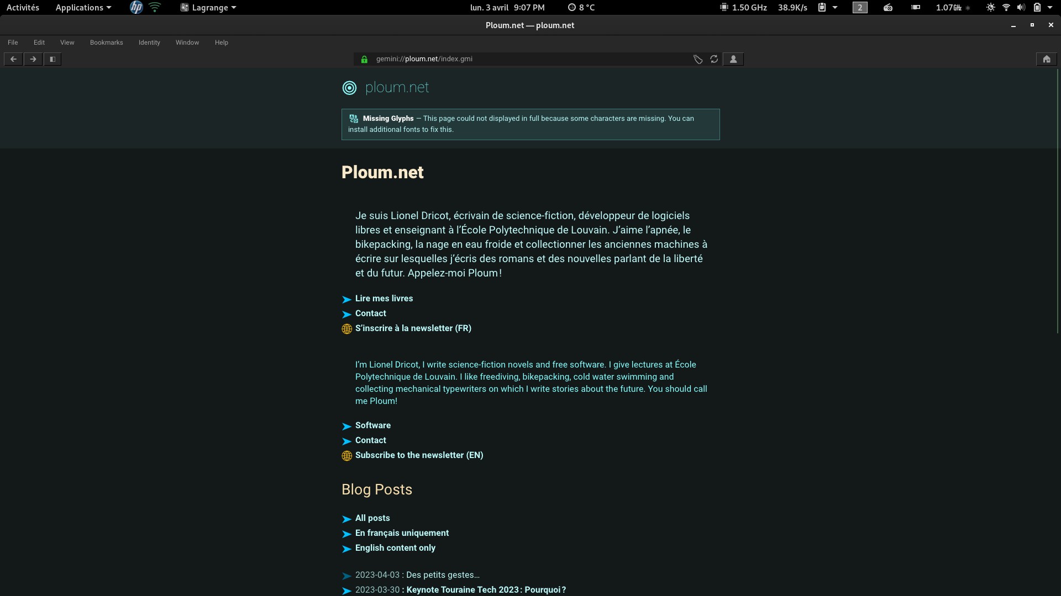Click the brightness sun icon in system tray

991,7
